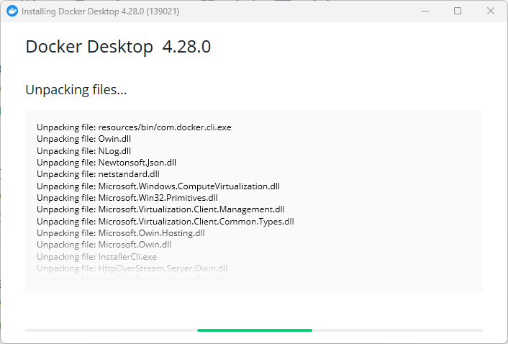
Task: Select the 'Unpacking file: Microsoft.Owin.dll' log line
Action: pyautogui.click(x=104, y=245)
